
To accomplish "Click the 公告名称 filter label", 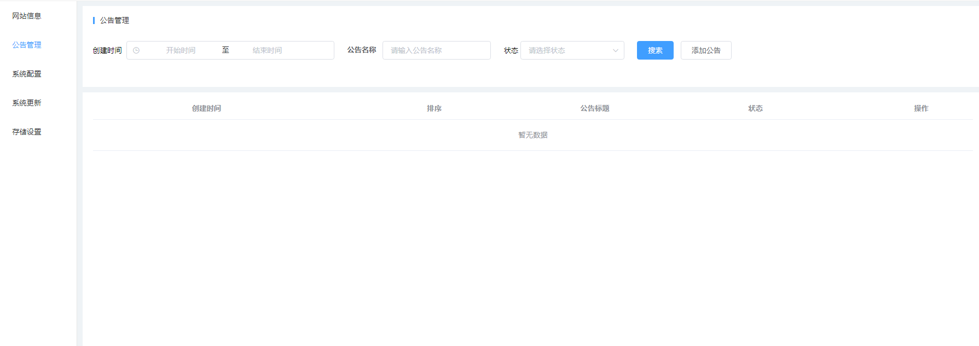I will [x=362, y=50].
